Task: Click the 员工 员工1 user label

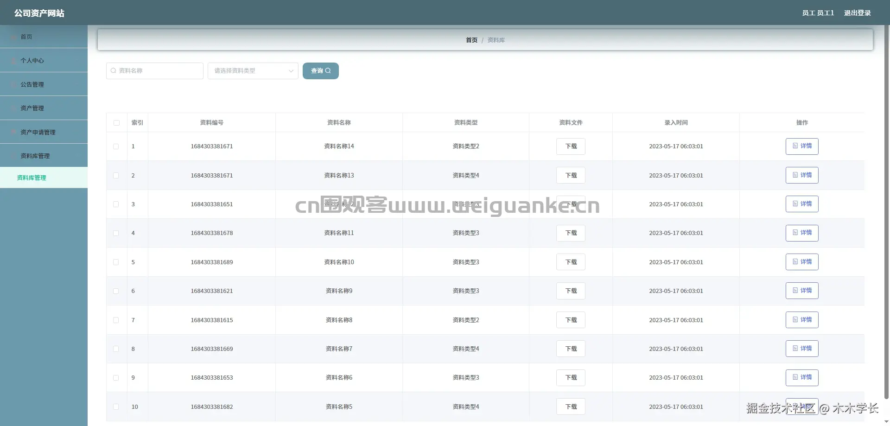Action: (818, 13)
